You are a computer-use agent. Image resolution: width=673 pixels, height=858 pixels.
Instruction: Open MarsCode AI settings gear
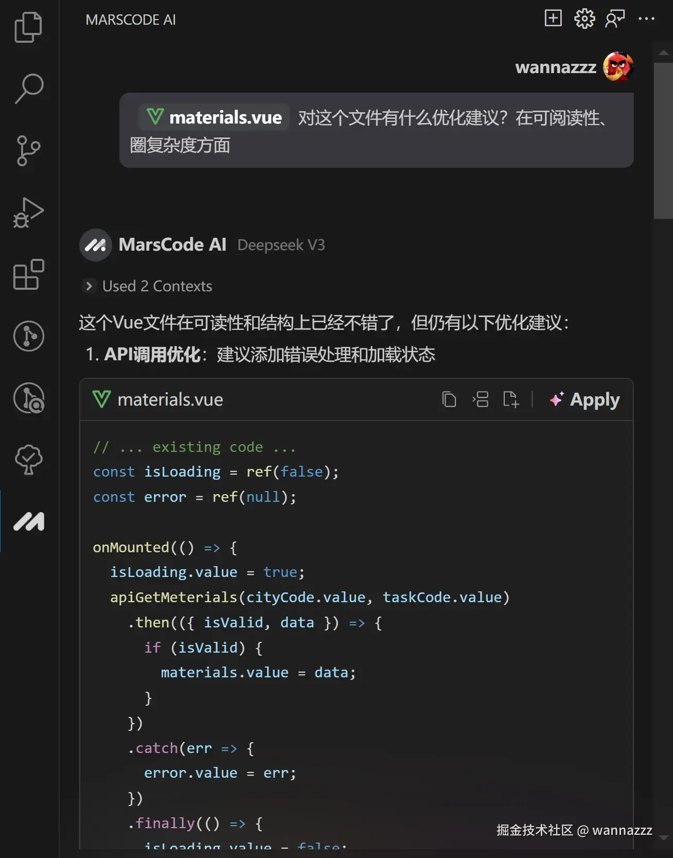(584, 19)
